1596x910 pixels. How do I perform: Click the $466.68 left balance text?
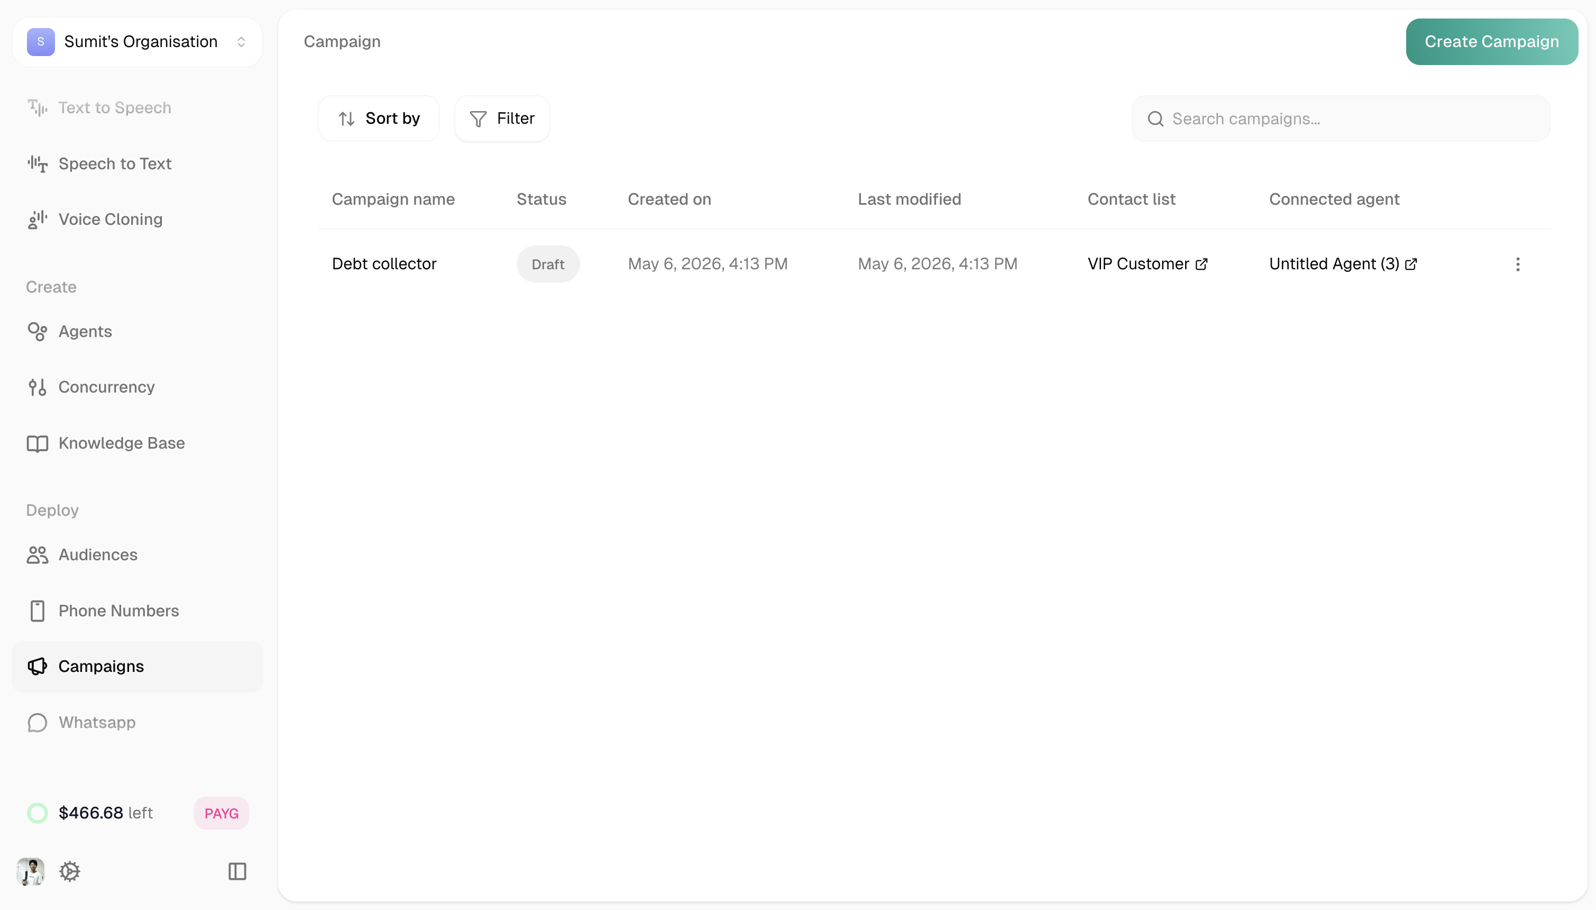106,813
